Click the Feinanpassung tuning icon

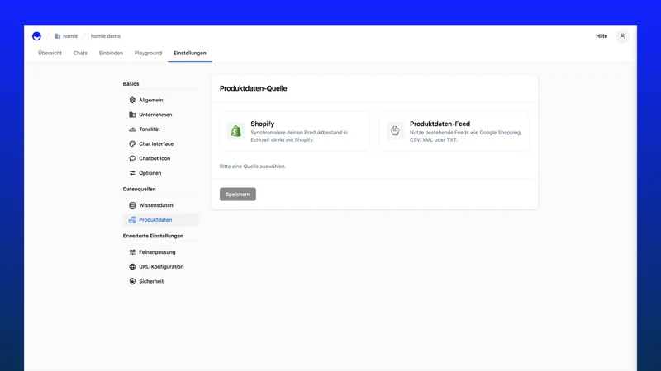[132, 252]
